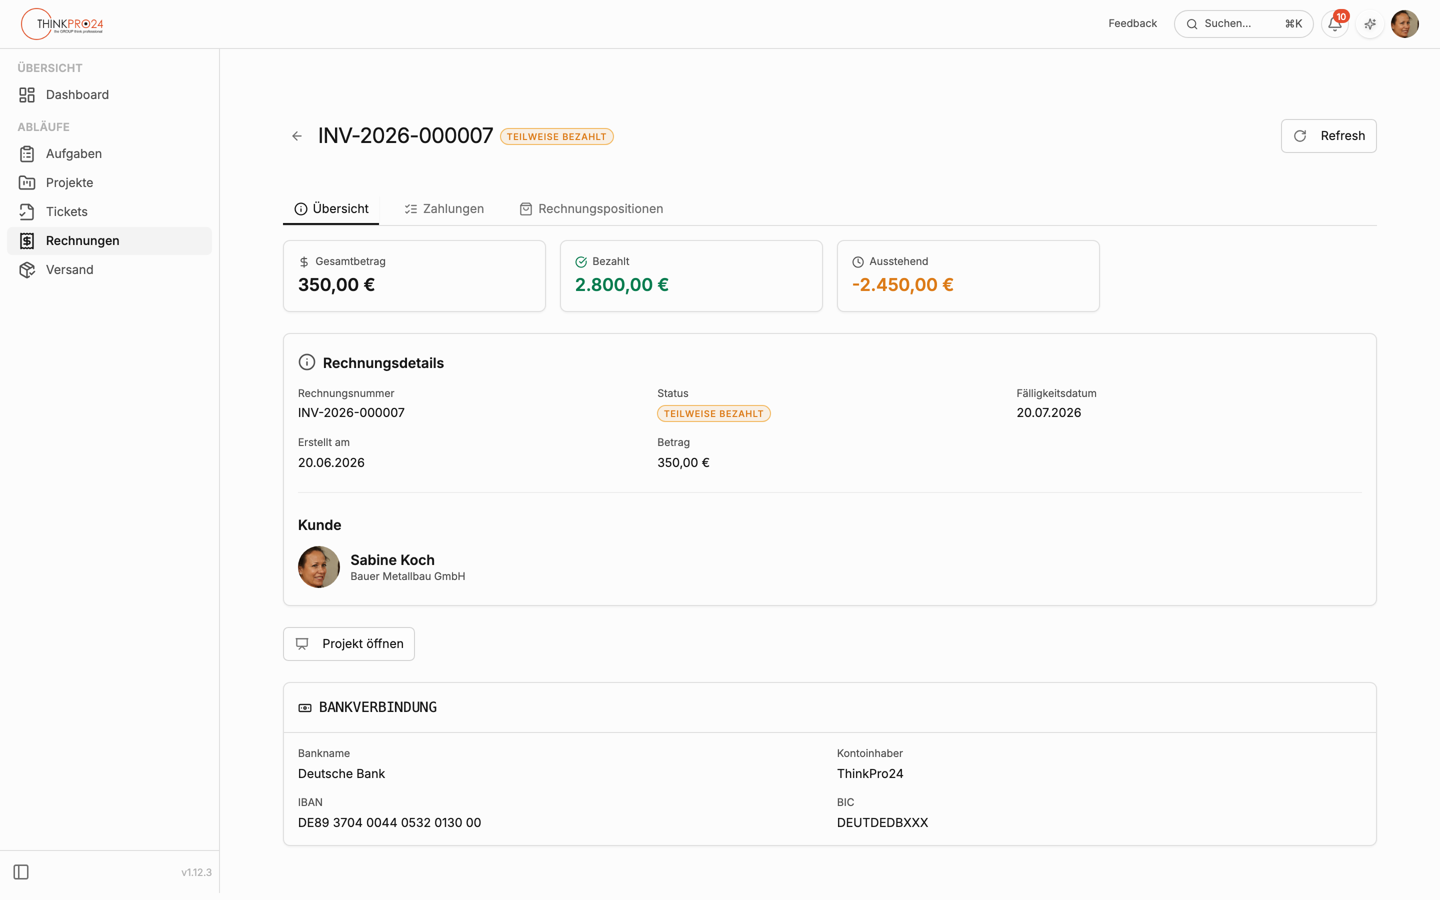Image resolution: width=1440 pixels, height=900 pixels.
Task: Open Dashboard from the sidebar
Action: point(109,94)
